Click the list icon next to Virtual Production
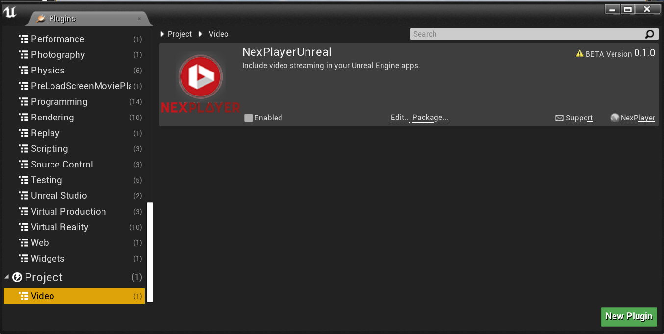 point(24,212)
